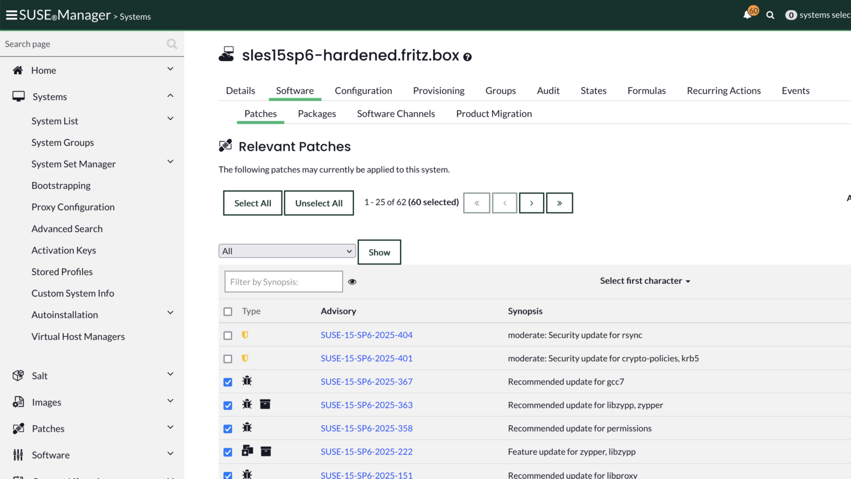The image size is (851, 479).
Task: Check the SUSE-15-SP6-2025-404 patch checkbox
Action: coord(228,335)
